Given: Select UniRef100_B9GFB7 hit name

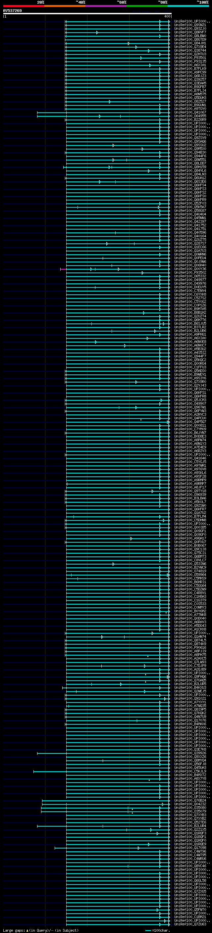Looking at the screenshot, I should (x=190, y=87).
